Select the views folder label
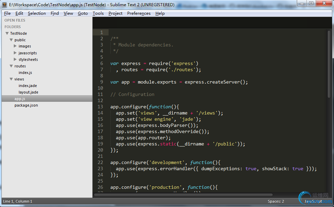 [x=19, y=79]
